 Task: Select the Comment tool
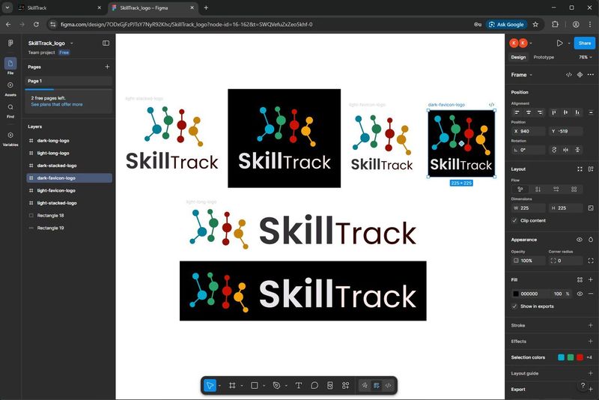click(x=314, y=386)
